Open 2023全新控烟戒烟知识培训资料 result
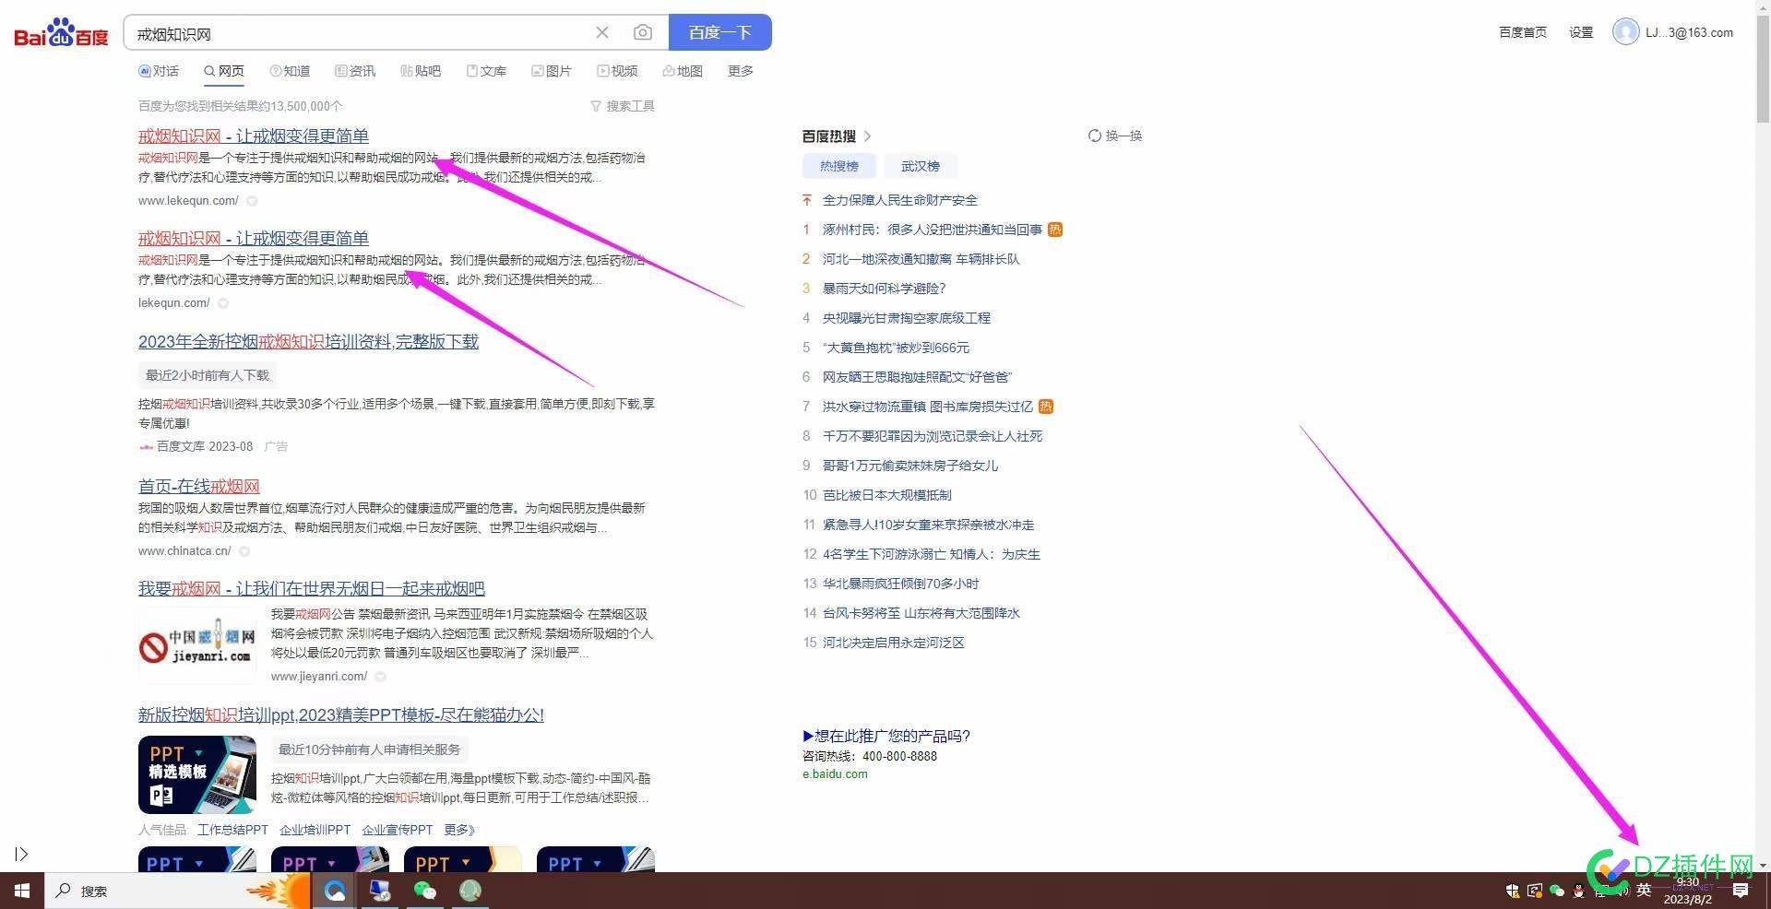1771x909 pixels. pos(308,341)
